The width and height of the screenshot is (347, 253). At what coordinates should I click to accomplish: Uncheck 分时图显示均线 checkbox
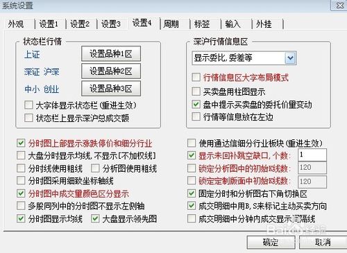(x=21, y=218)
